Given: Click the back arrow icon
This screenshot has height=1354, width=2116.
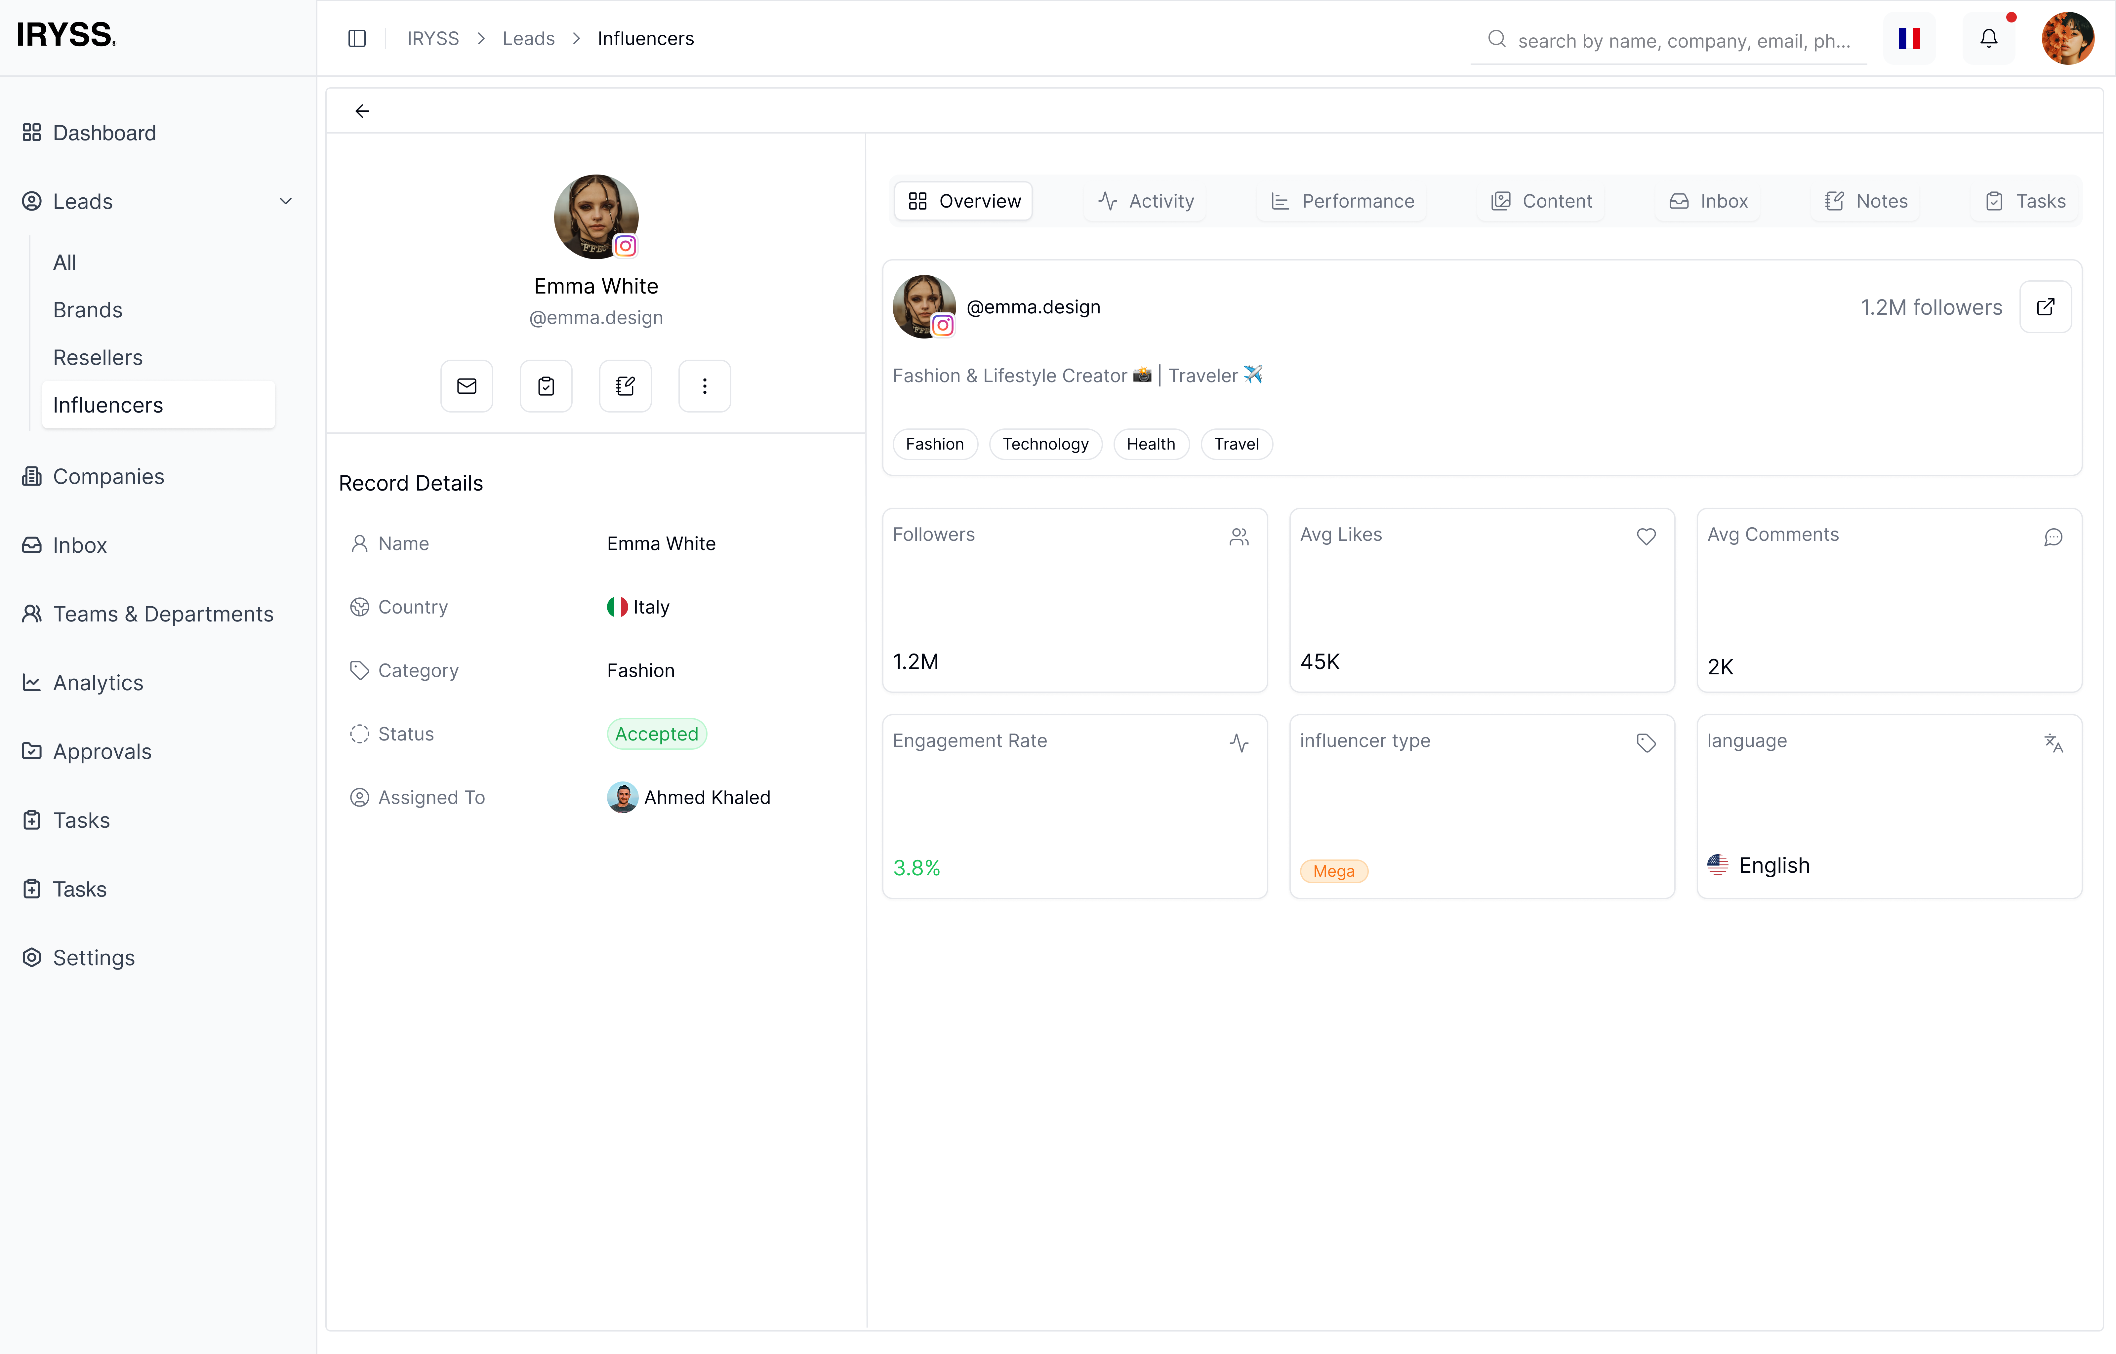Looking at the screenshot, I should [362, 111].
